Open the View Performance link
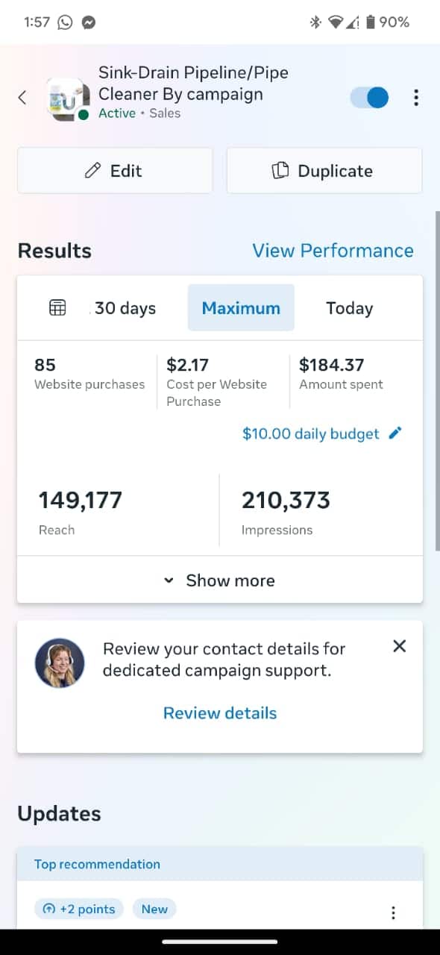Image resolution: width=440 pixels, height=955 pixels. click(x=333, y=251)
